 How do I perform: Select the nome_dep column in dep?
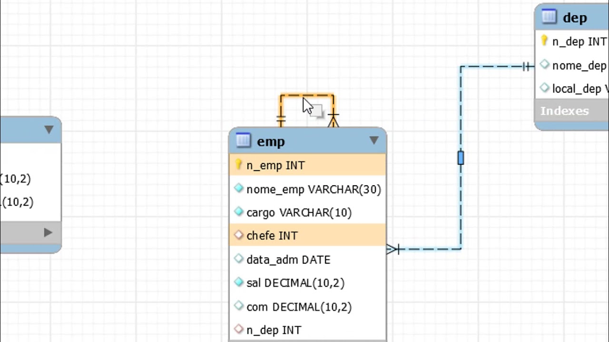(572, 65)
